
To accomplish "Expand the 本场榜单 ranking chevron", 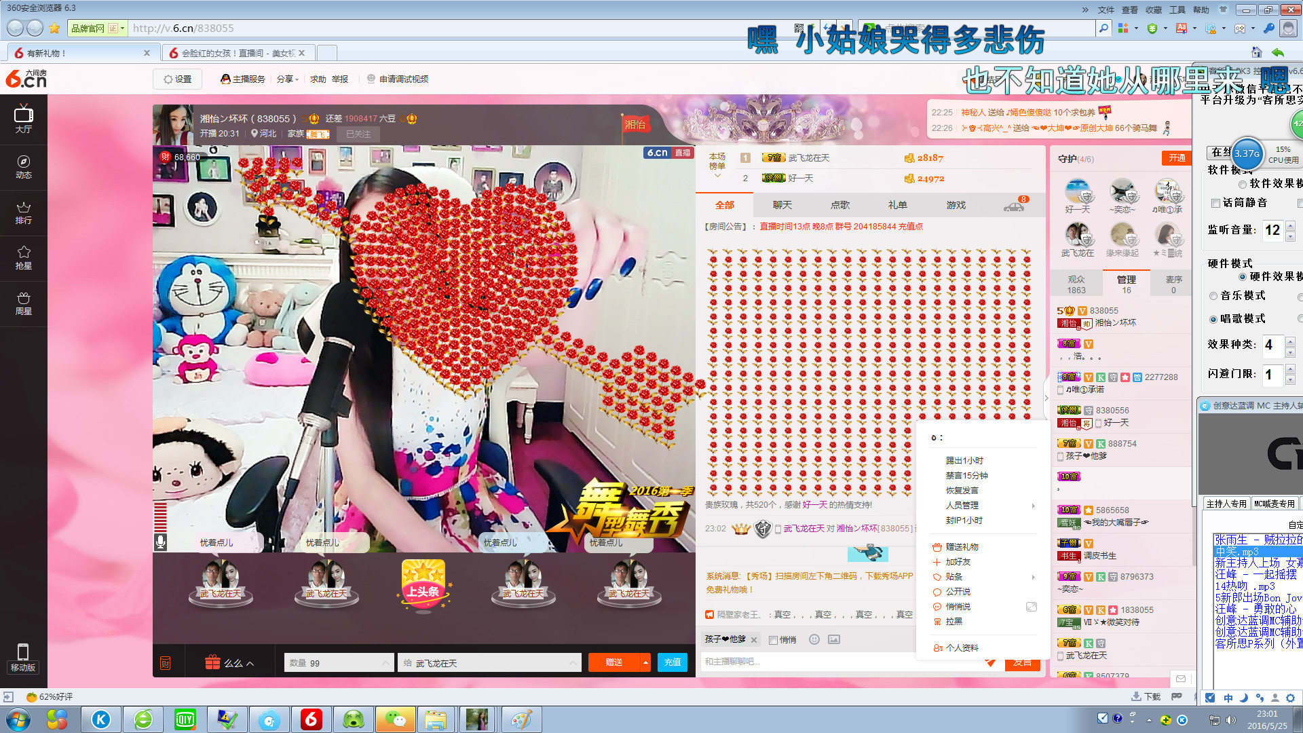I will (x=717, y=176).
